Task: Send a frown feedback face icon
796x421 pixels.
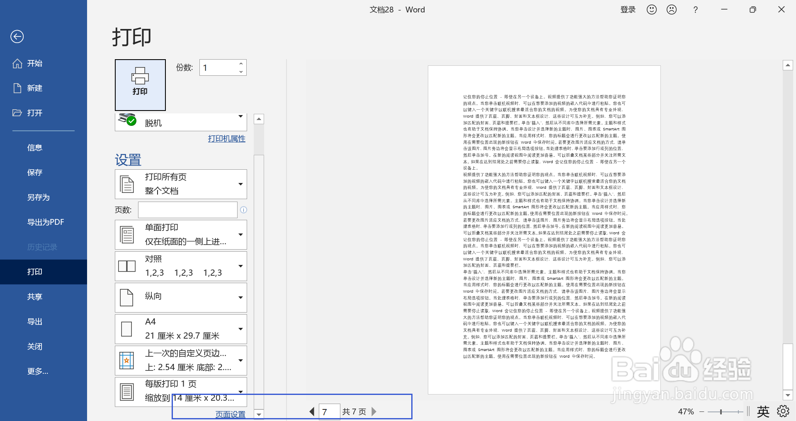Action: coord(672,10)
